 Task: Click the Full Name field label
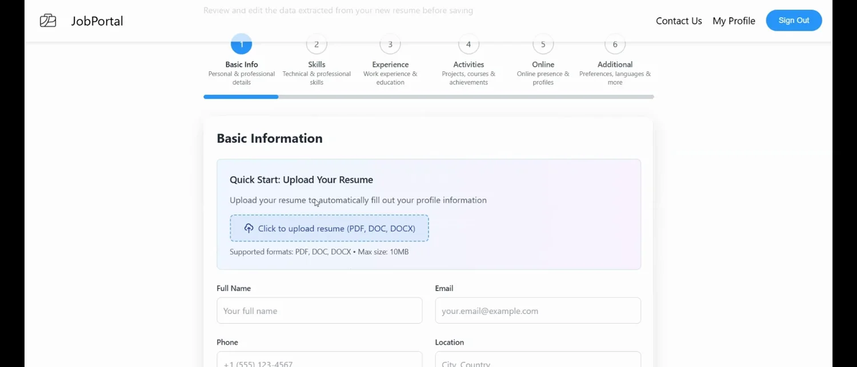click(x=234, y=288)
